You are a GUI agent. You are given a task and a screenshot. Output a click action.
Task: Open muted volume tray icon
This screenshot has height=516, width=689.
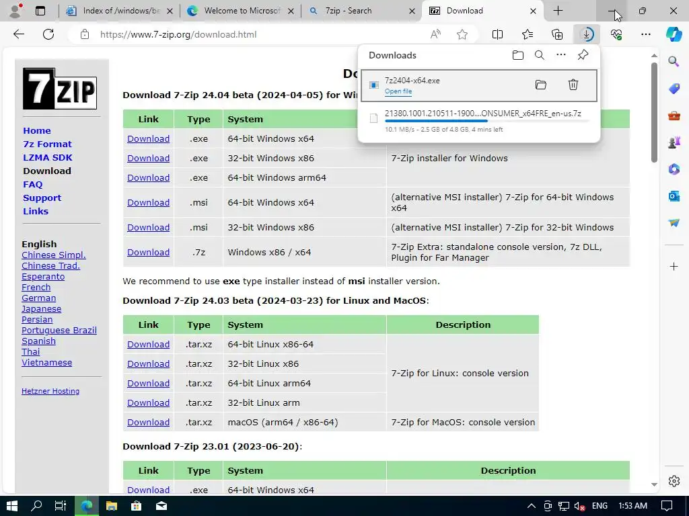tap(579, 507)
